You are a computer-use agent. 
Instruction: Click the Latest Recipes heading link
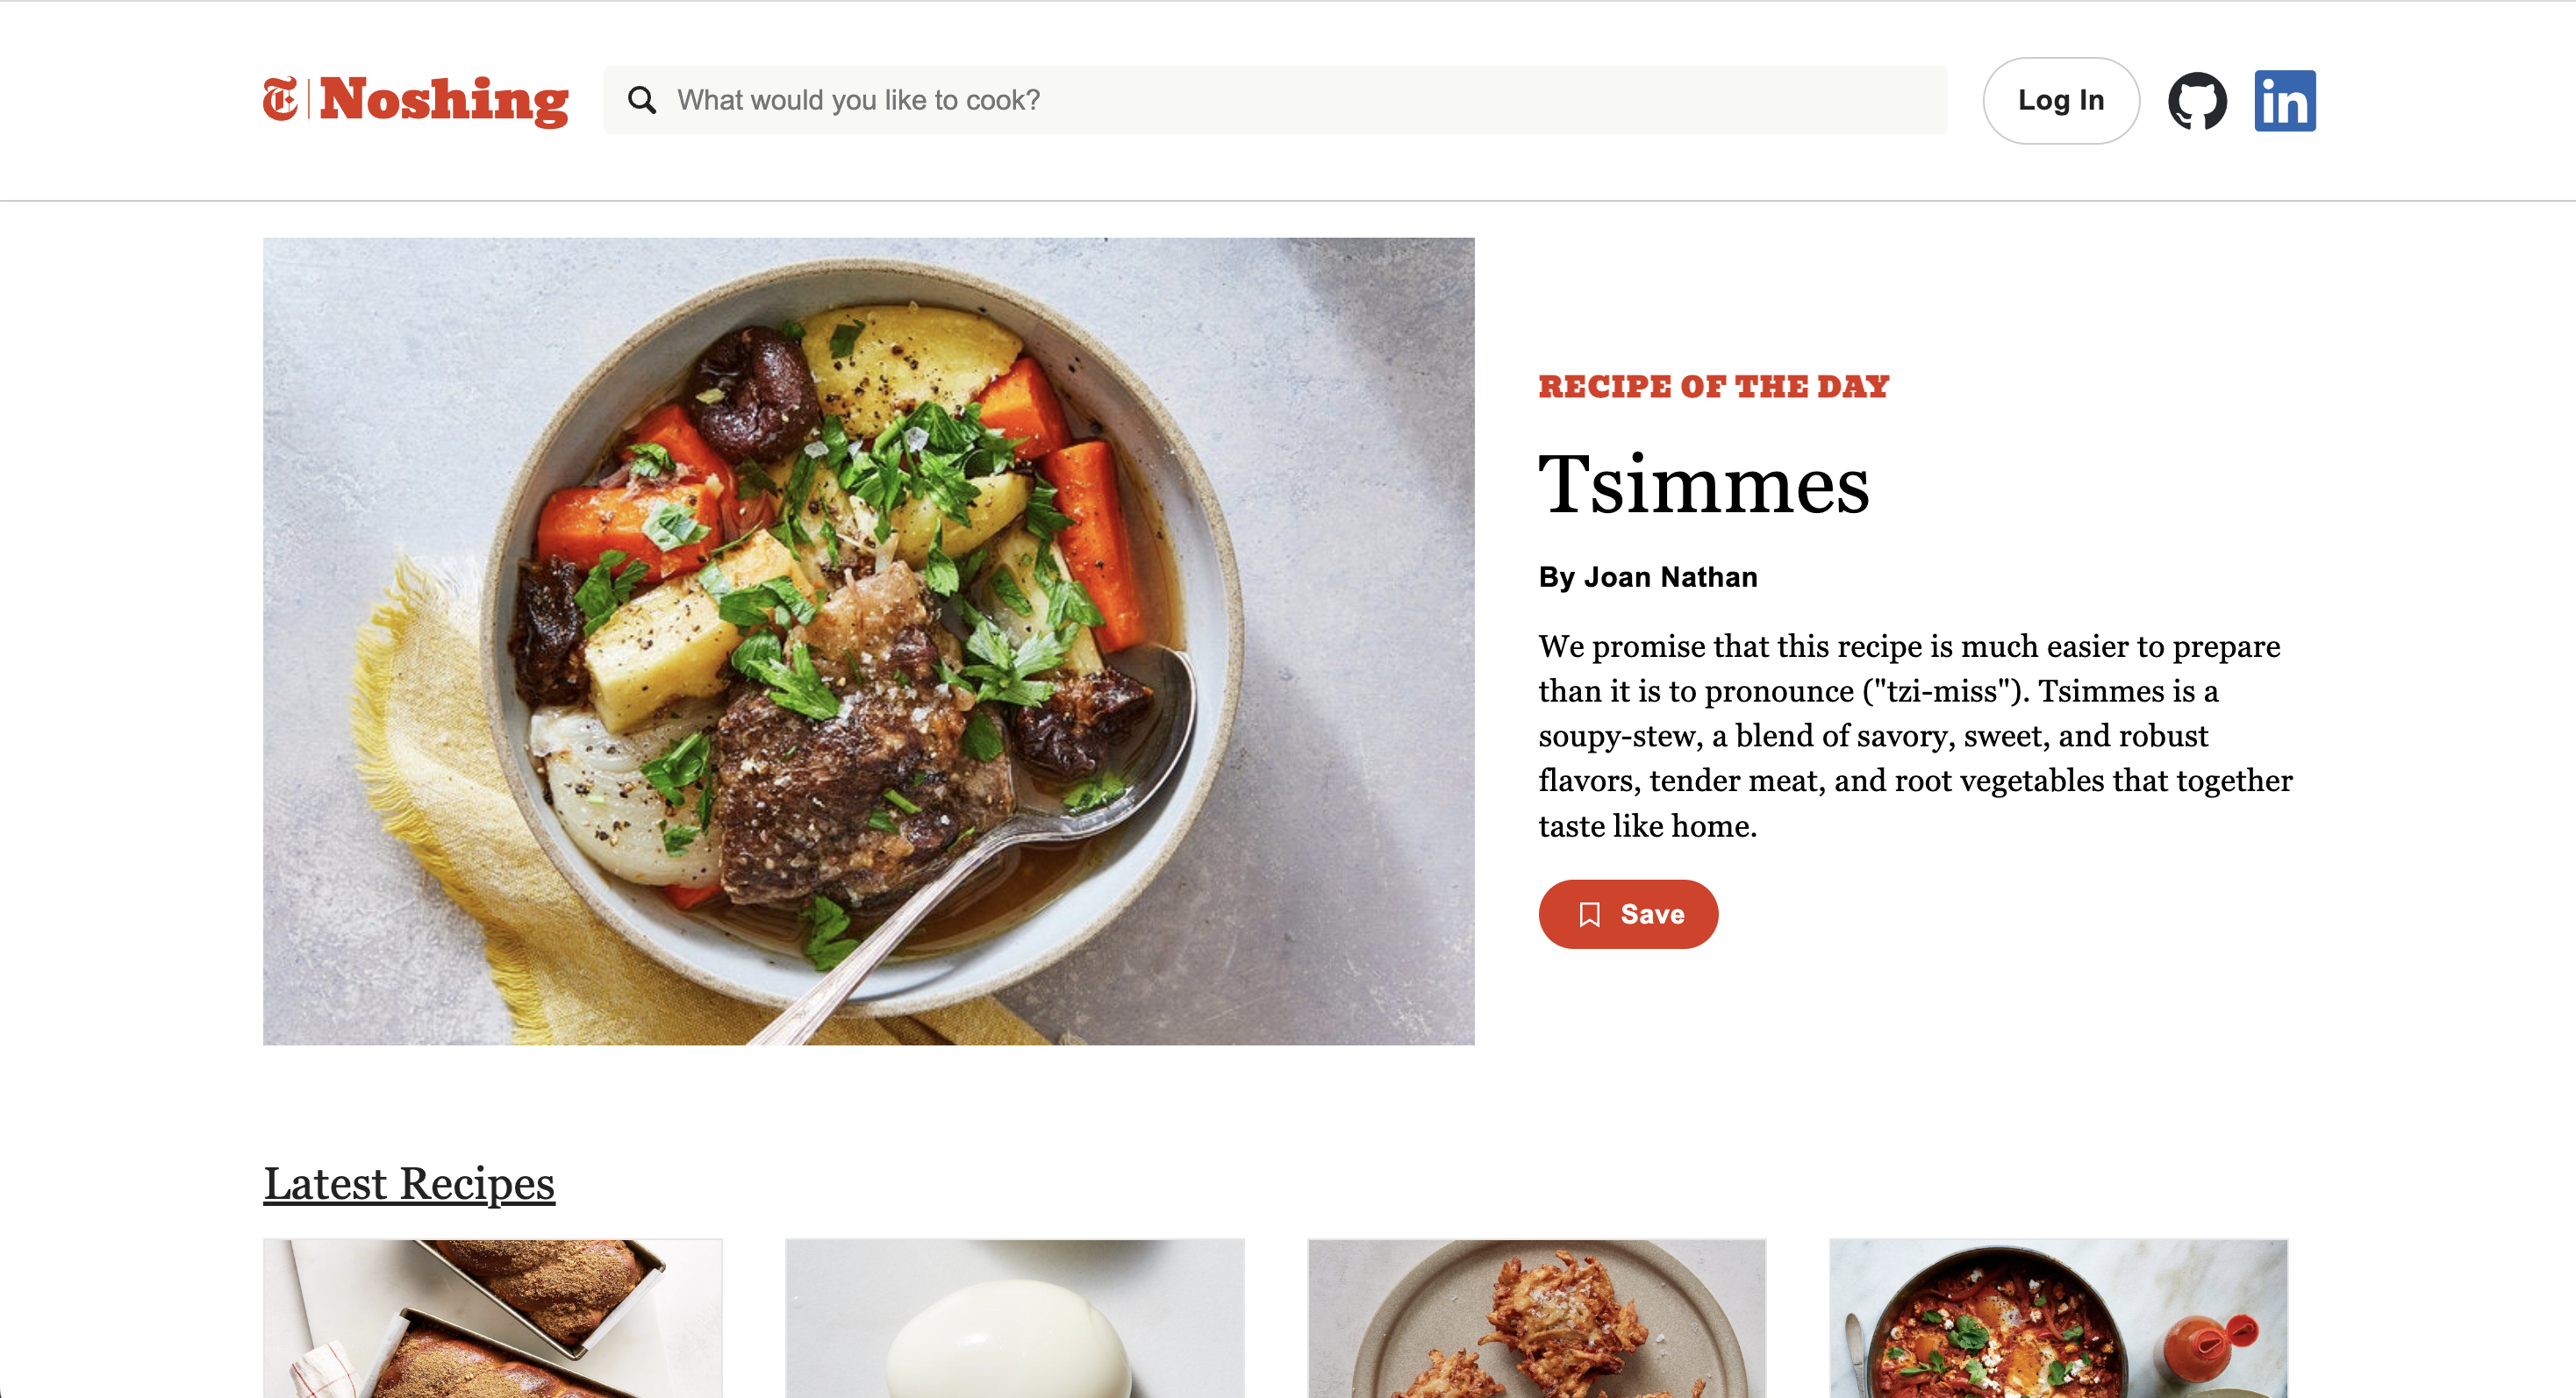click(x=409, y=1184)
